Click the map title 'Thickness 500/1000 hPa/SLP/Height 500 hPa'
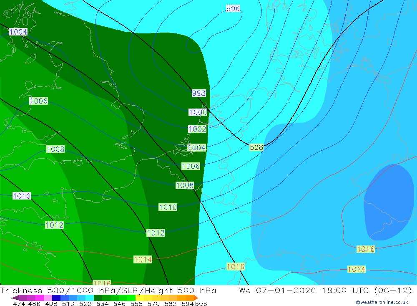Screen dimensions: 417x306 [108, 290]
